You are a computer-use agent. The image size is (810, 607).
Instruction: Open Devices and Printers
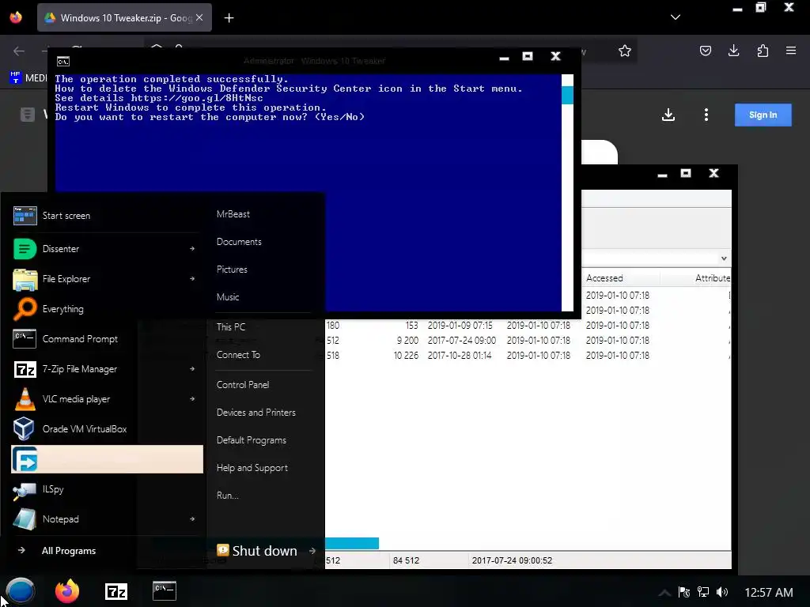[256, 413]
